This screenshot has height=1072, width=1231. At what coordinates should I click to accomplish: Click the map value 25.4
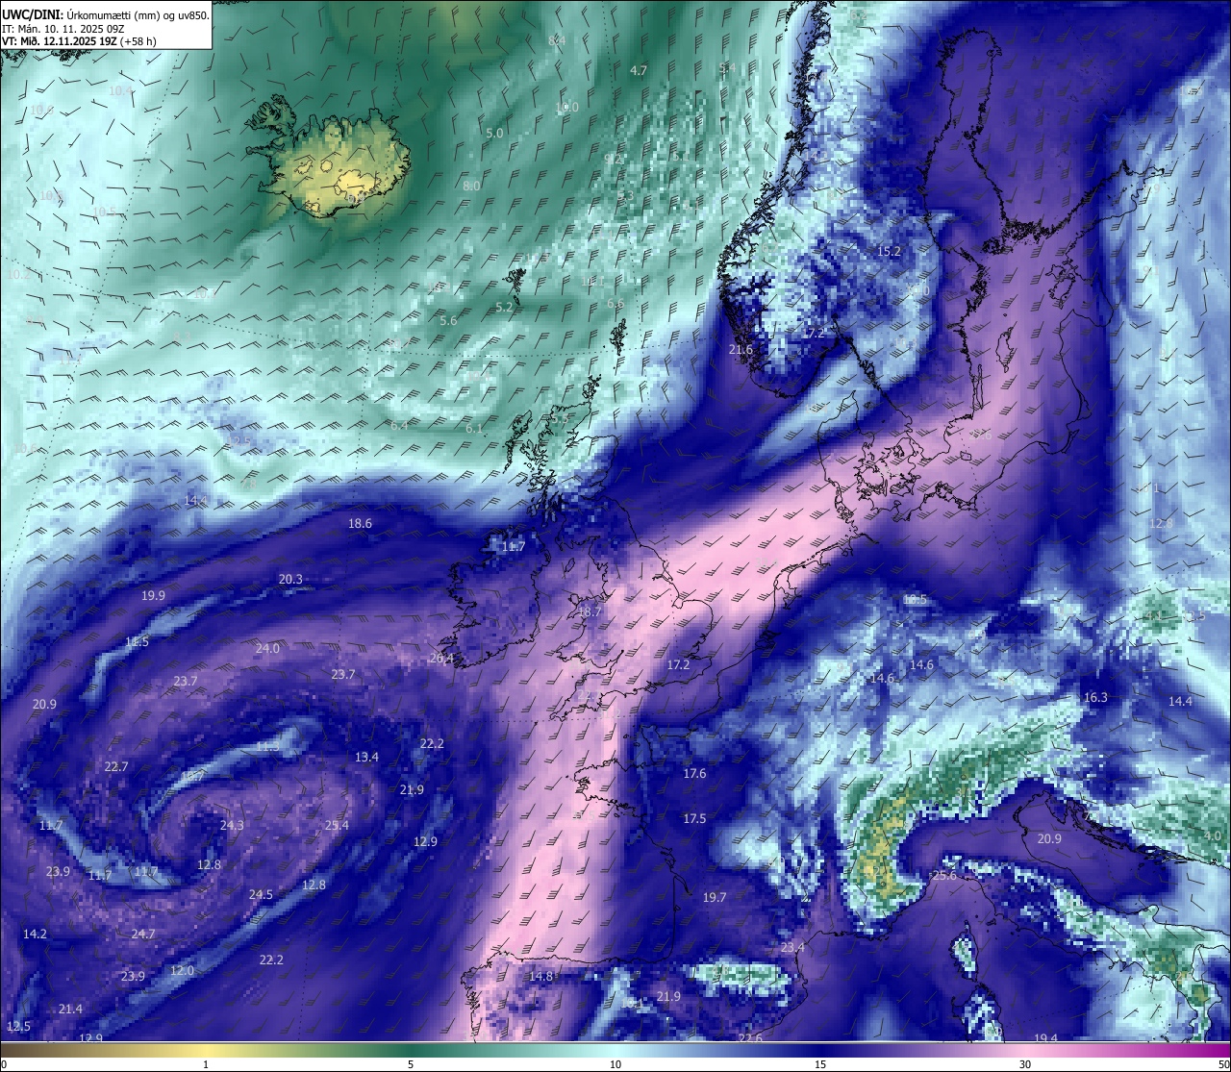click(337, 825)
